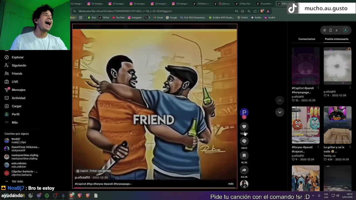Open Mensajes inbox in sidebar
356x200 pixels.
[x=15, y=90]
